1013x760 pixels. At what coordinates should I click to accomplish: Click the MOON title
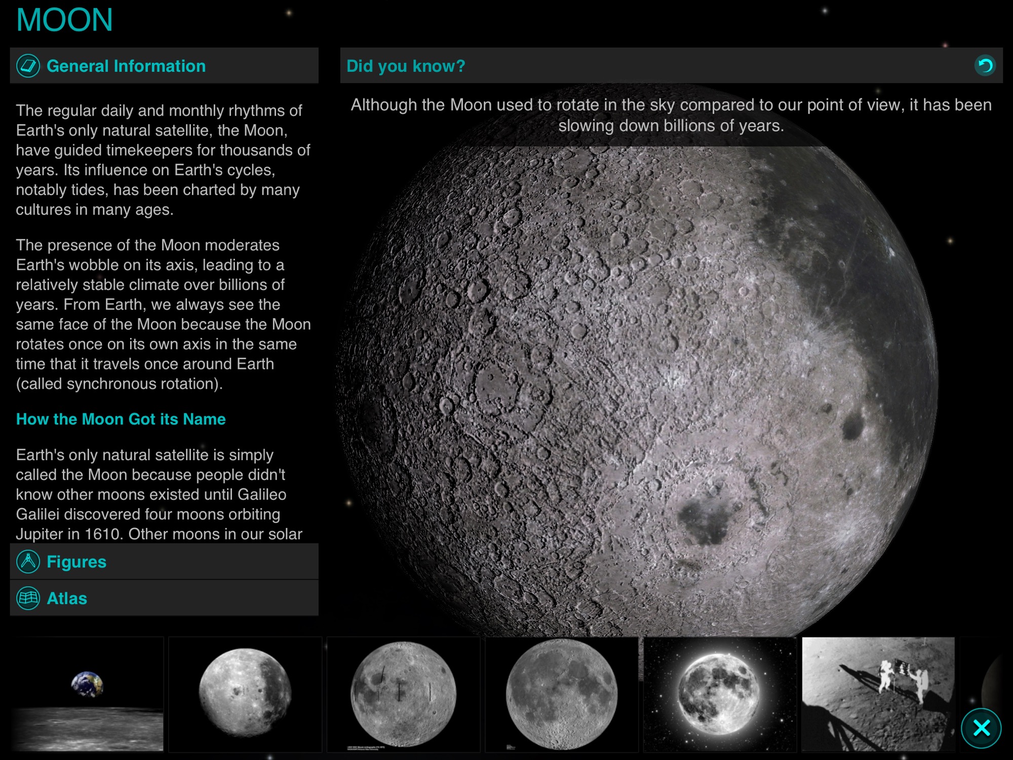coord(64,20)
